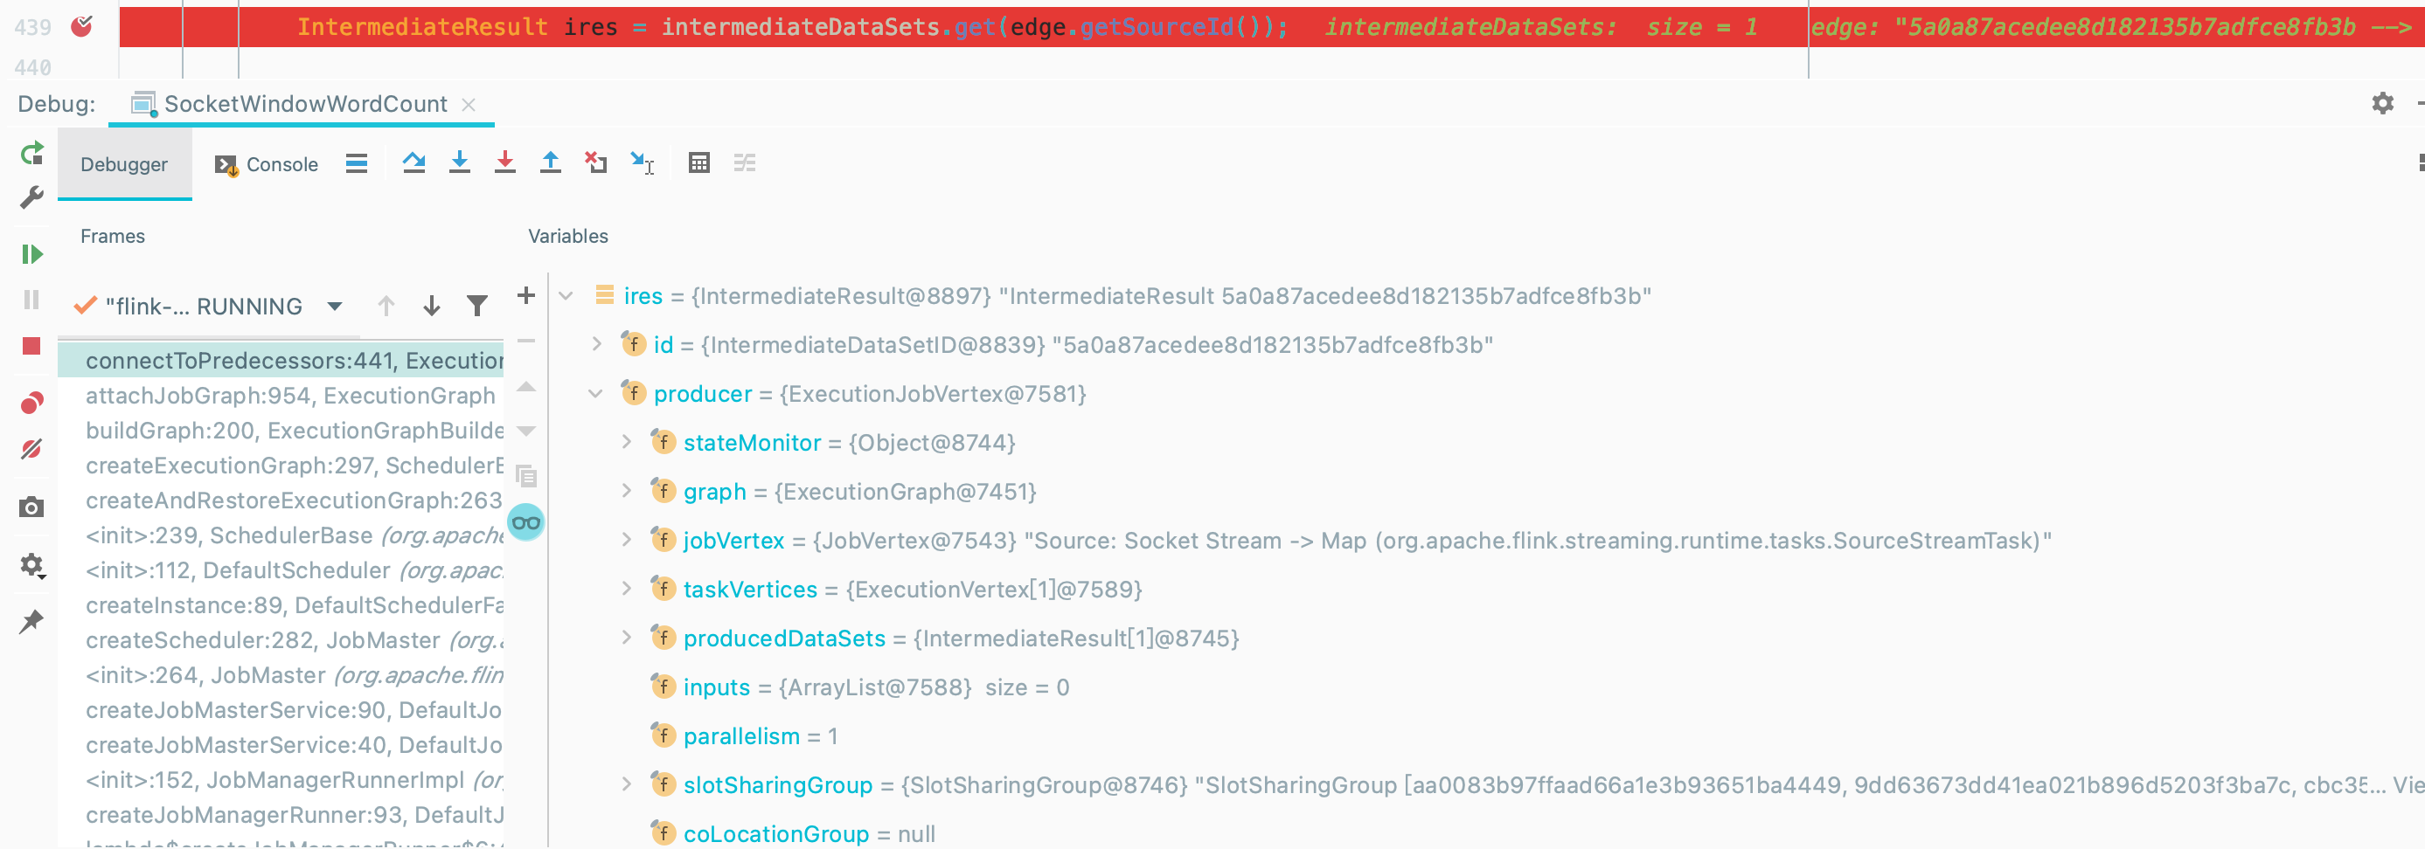Select frame createAndRestoreExecutionGraph:263
Screen dimensions: 2425x849
tap(281, 500)
